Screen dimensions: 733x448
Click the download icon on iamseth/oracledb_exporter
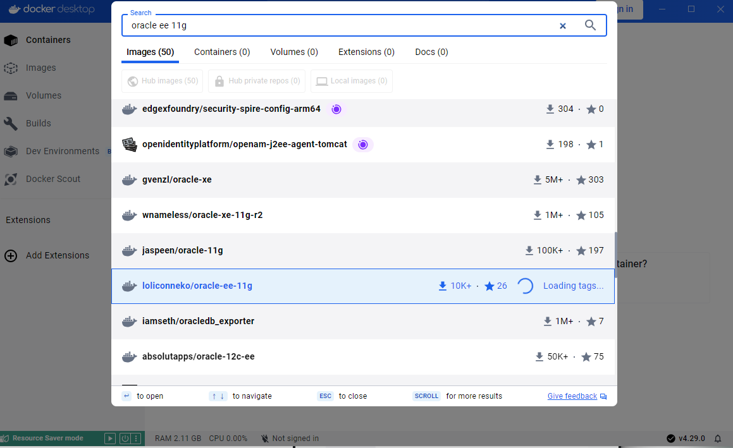pos(548,322)
